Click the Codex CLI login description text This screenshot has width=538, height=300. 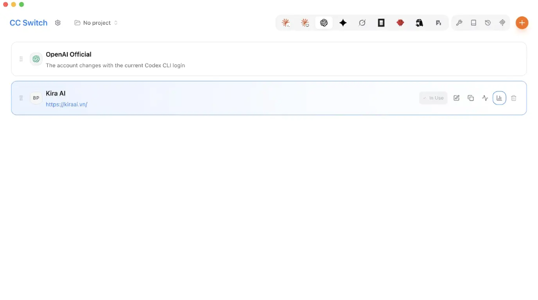tap(115, 65)
